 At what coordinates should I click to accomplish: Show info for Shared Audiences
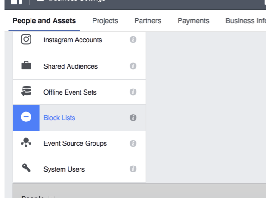click(133, 66)
